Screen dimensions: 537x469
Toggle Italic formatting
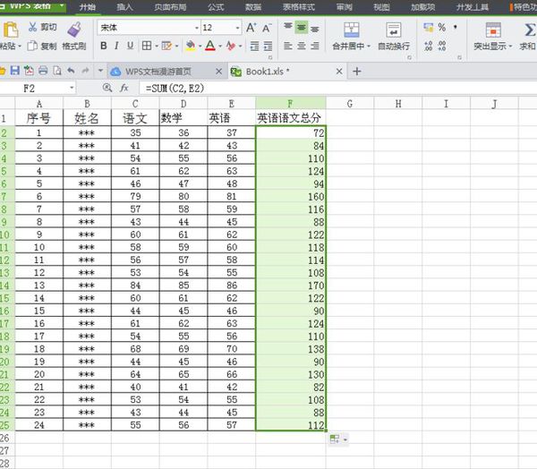116,46
